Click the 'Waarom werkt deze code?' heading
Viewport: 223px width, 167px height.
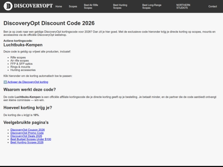pos(30,89)
